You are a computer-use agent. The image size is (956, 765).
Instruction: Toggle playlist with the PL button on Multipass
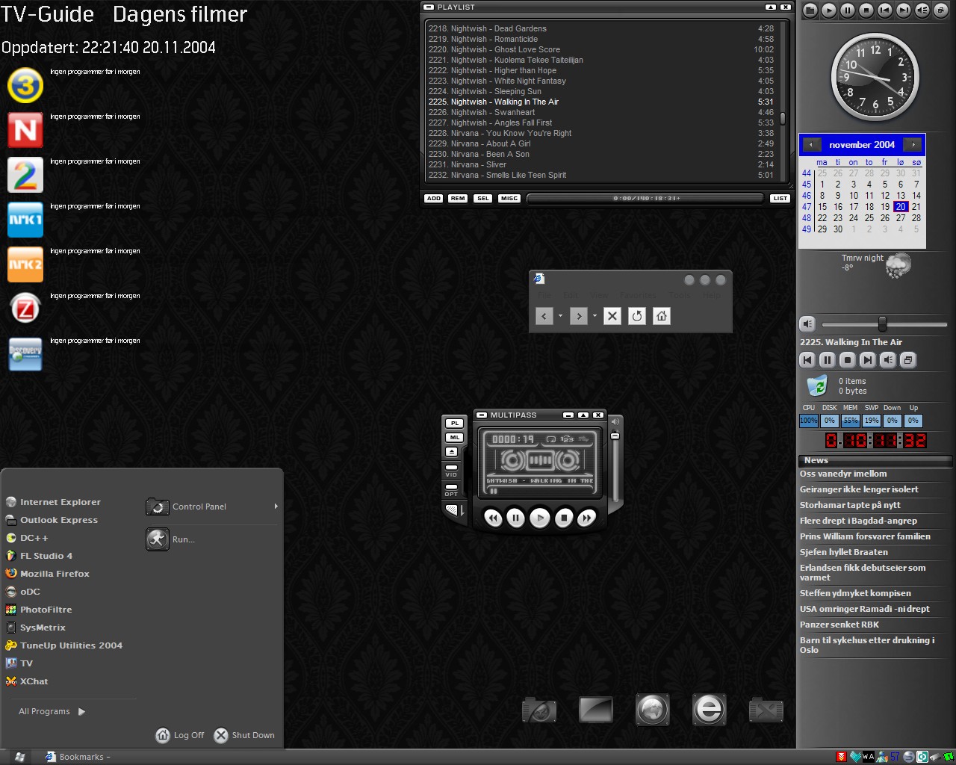point(454,424)
